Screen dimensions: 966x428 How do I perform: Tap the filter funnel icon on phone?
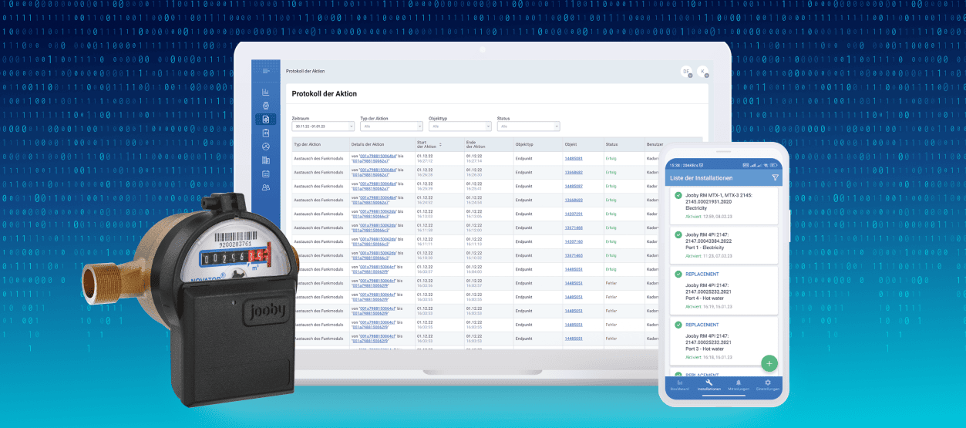point(775,177)
